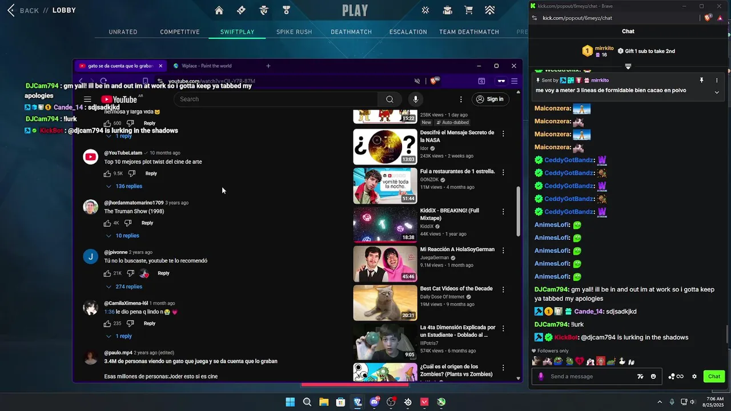Select the Deathmatch mode tab
The height and width of the screenshot is (411, 731).
click(x=351, y=32)
